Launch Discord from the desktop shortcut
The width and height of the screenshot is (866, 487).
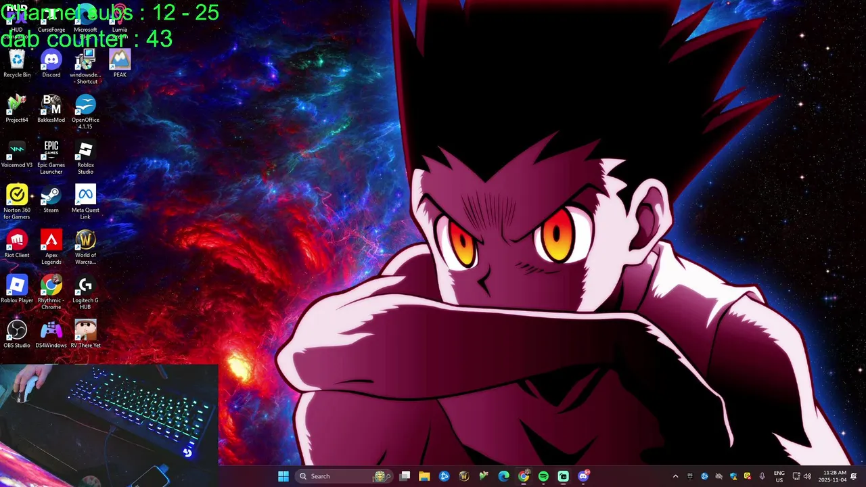(51, 64)
